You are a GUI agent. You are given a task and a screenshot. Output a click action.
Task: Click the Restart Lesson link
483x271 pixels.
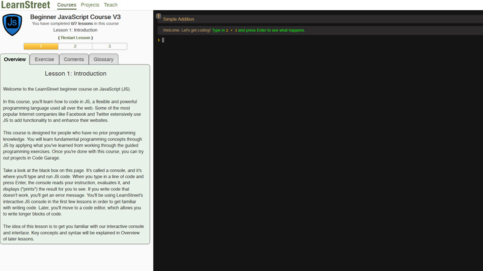pos(75,37)
